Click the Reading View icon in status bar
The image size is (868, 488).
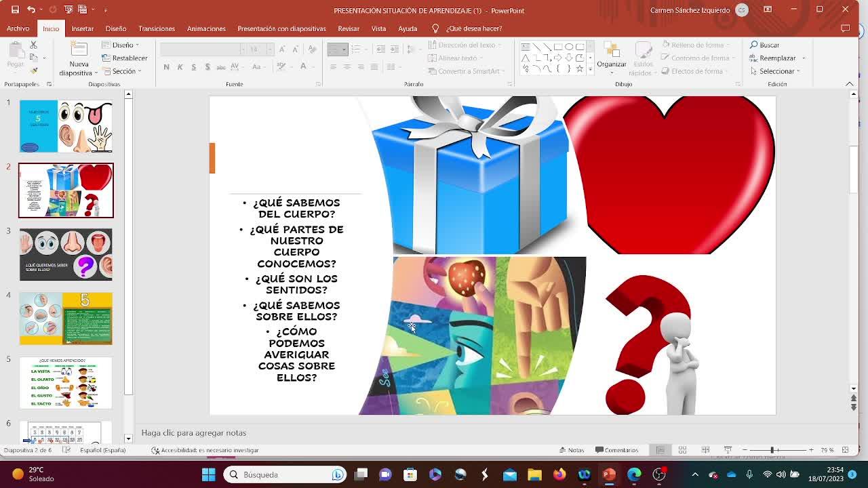point(705,450)
